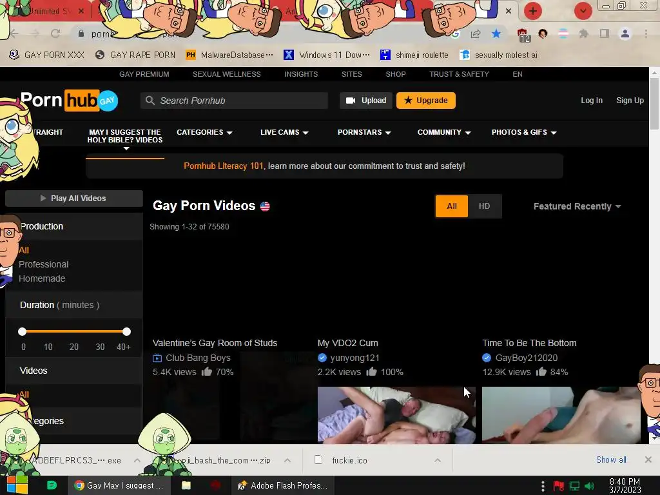Viewport: 660px width, 495px height.
Task: Click in the Search Pornhub input field
Action: pyautogui.click(x=234, y=101)
